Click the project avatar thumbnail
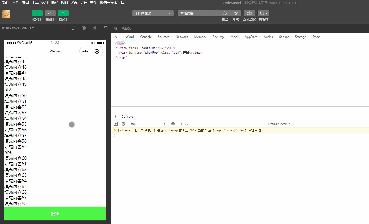The height and width of the screenshot is (224, 369). tap(6, 14)
